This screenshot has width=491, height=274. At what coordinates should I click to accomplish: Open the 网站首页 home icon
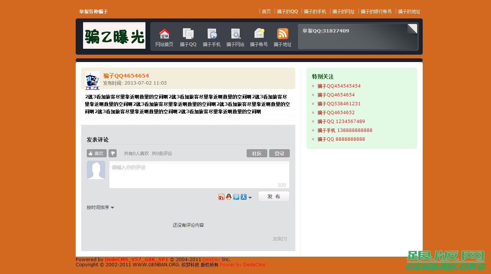coord(164,37)
